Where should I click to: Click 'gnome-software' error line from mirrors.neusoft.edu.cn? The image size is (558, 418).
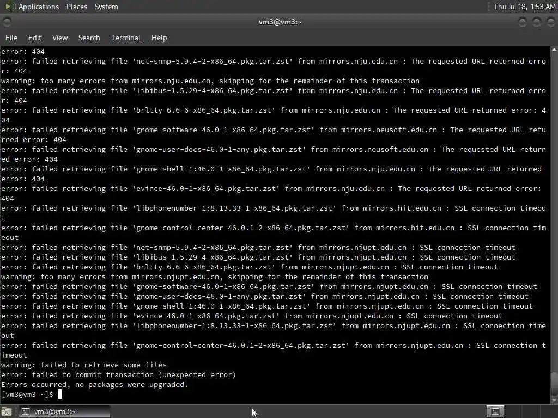[274, 135]
